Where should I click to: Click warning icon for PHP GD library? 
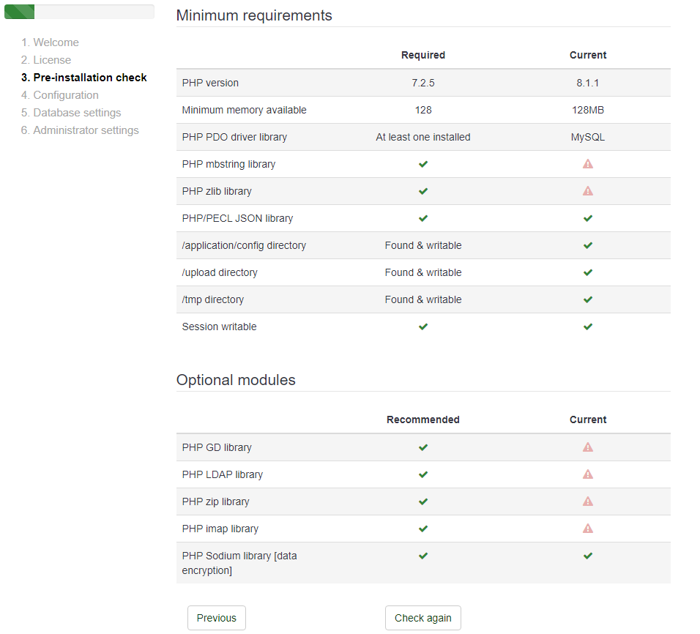point(587,447)
